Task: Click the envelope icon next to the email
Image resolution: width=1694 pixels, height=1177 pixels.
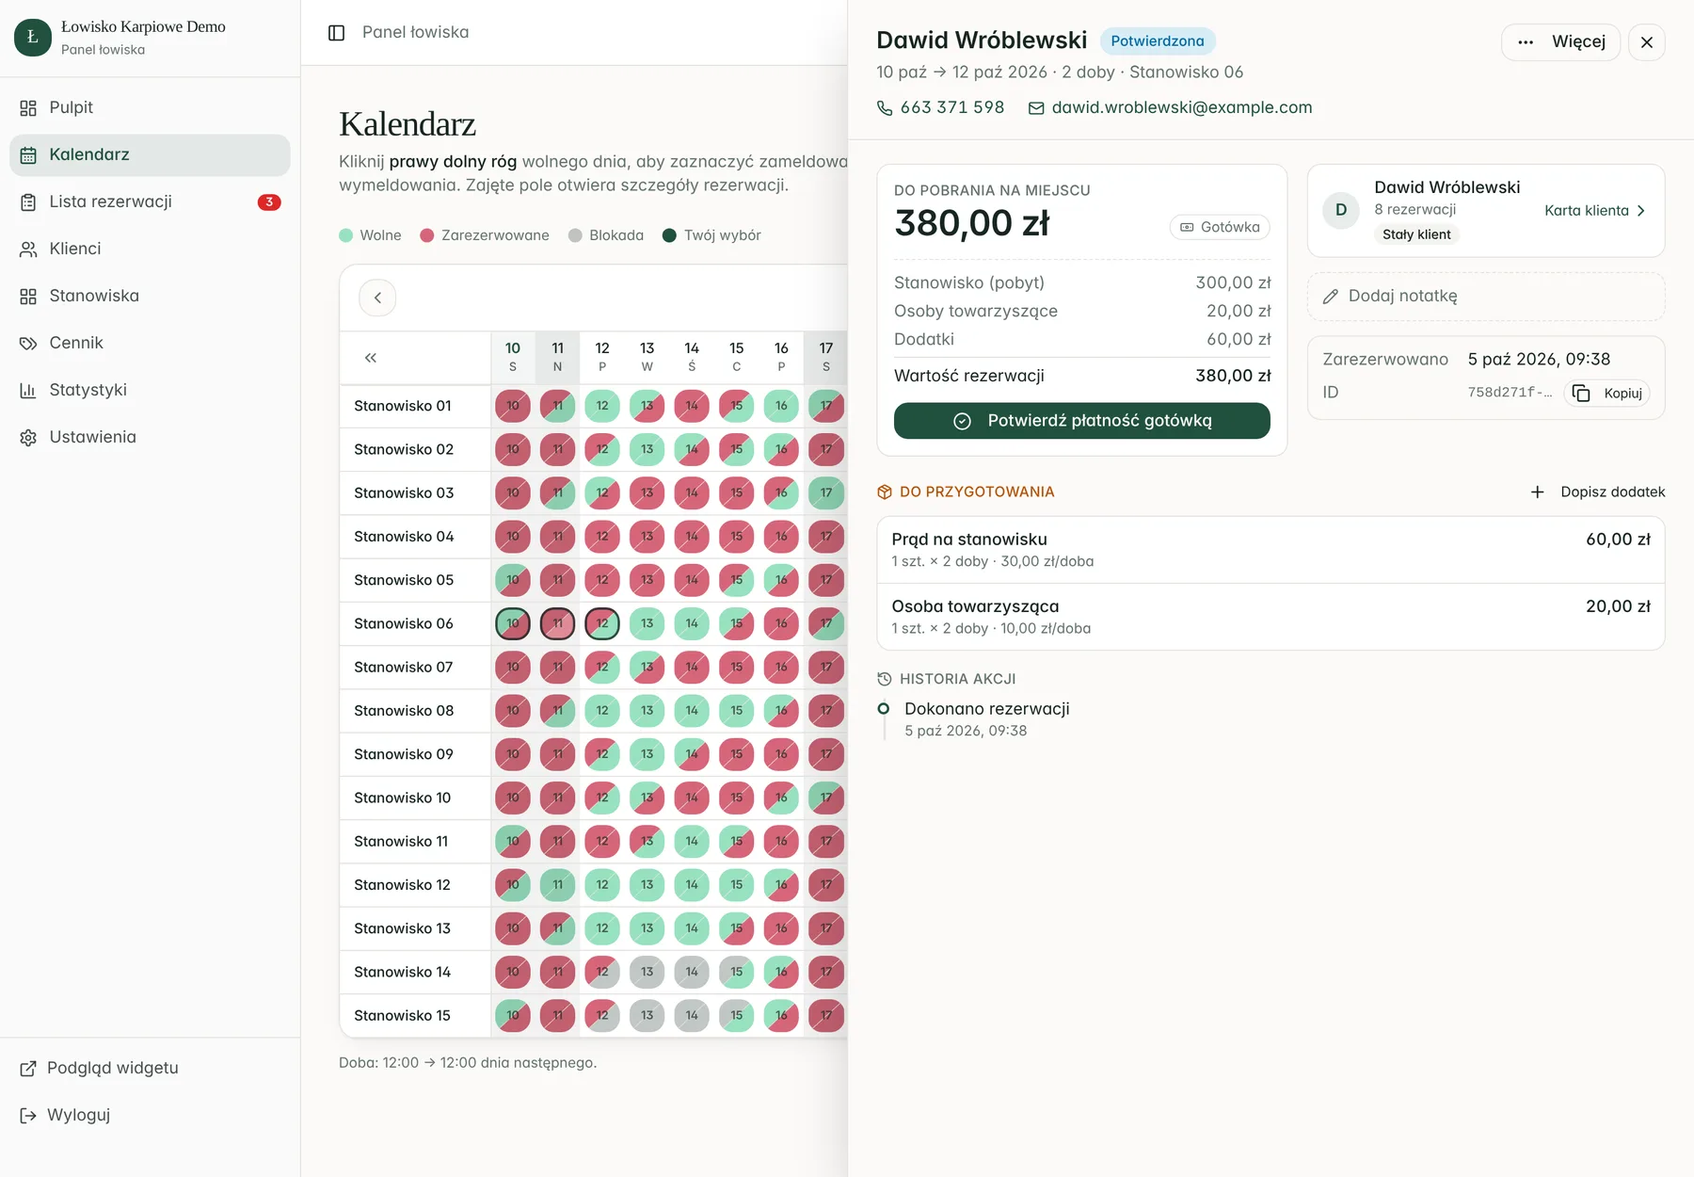Action: pos(1036,108)
